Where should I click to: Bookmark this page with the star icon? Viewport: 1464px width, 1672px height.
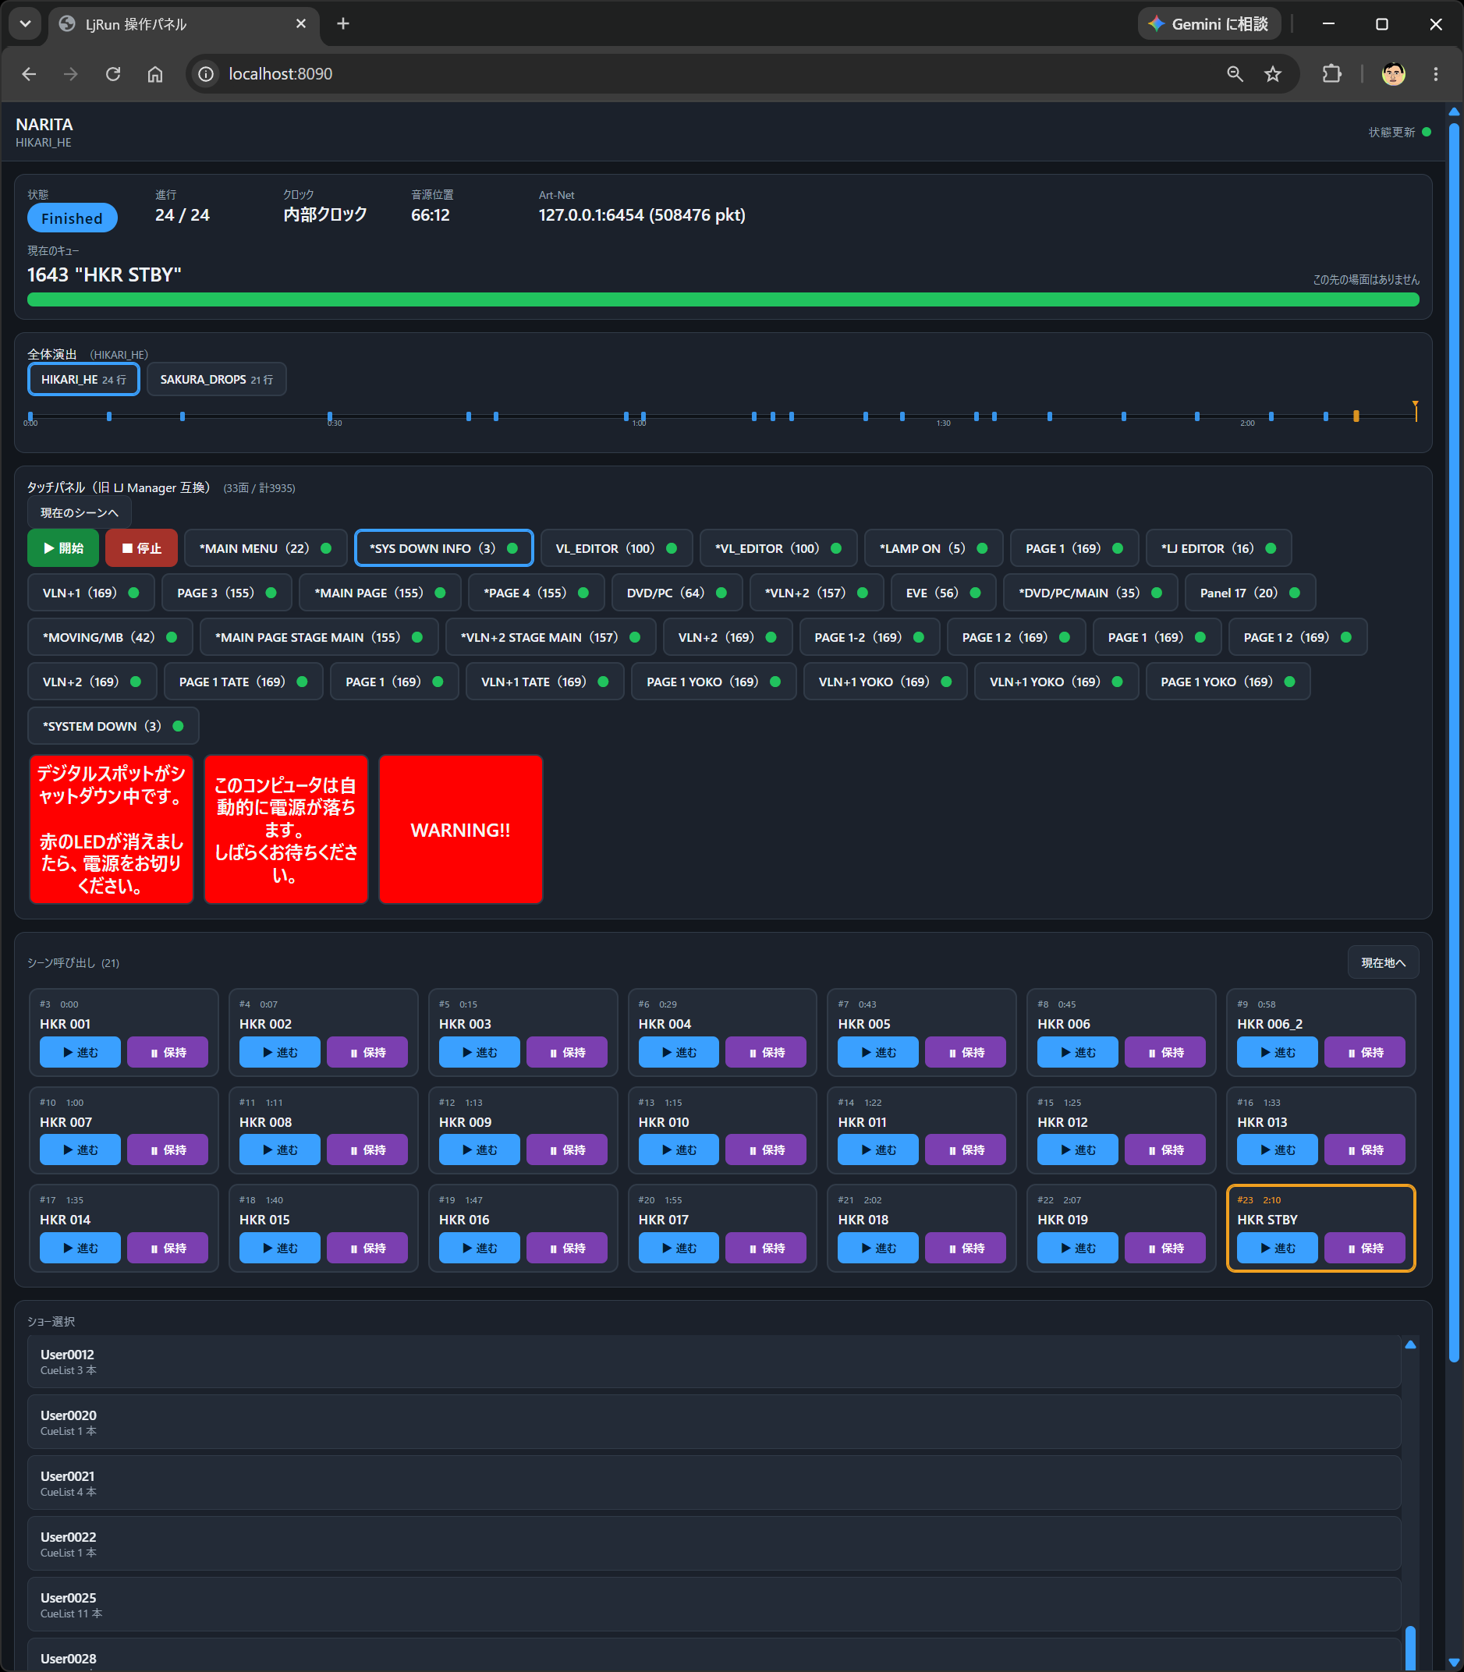[1273, 74]
